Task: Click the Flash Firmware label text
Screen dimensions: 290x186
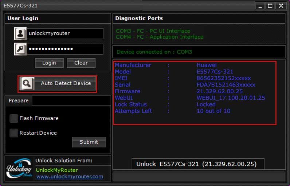Action: coord(39,118)
